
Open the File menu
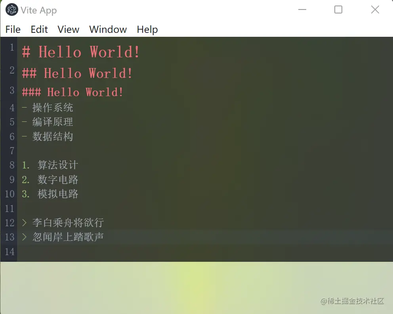pos(13,30)
